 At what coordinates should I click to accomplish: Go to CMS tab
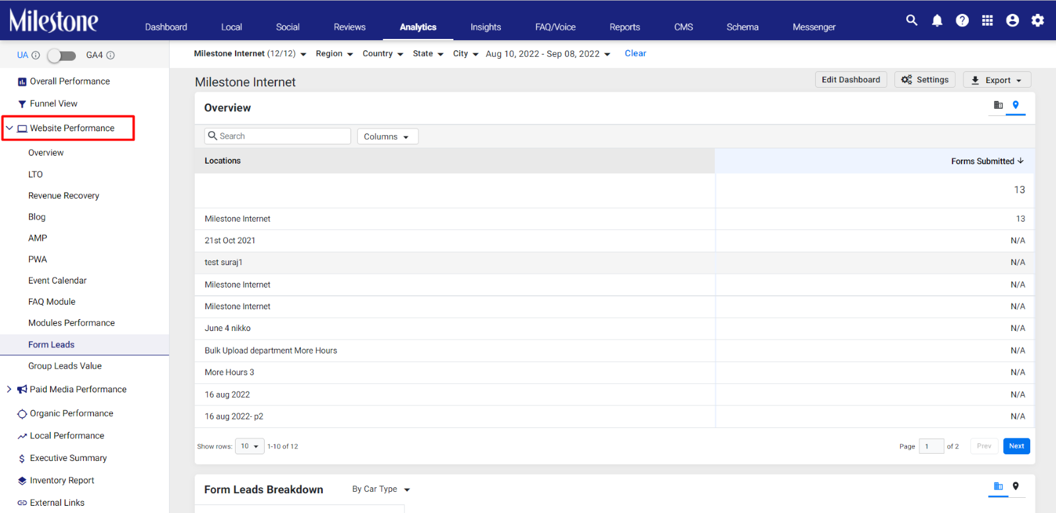tap(684, 27)
